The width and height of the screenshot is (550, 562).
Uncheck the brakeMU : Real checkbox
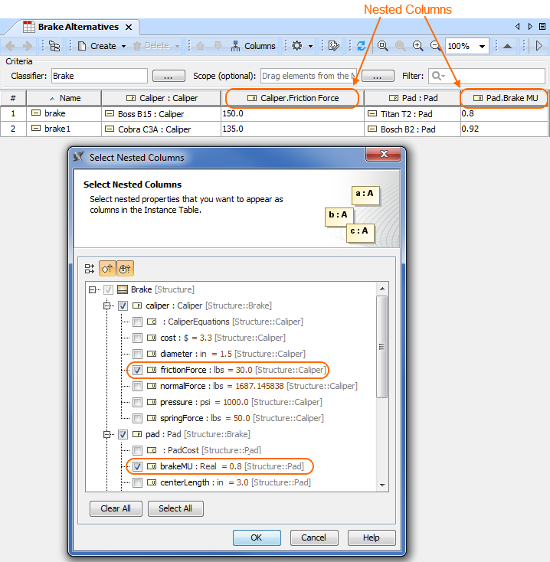pos(137,466)
